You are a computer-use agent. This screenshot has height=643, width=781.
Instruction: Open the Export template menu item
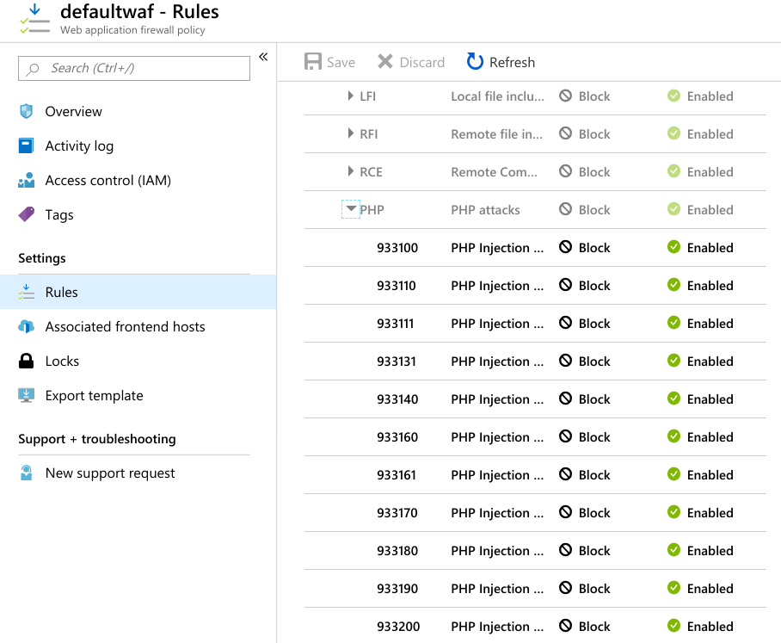pos(94,395)
